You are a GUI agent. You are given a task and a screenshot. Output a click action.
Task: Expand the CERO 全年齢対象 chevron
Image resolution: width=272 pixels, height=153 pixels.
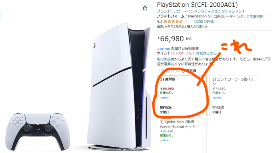pyautogui.click(x=267, y=16)
